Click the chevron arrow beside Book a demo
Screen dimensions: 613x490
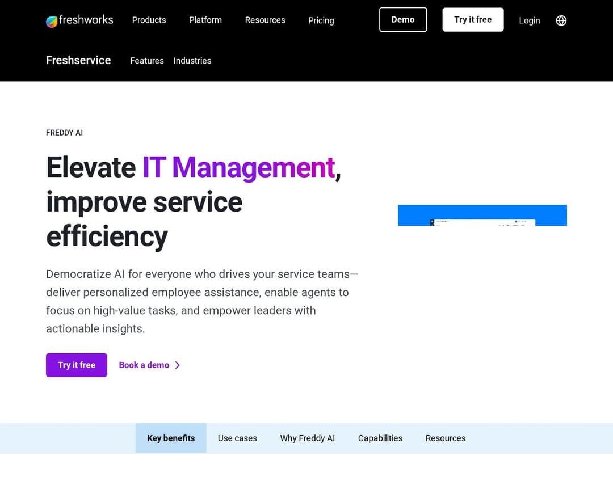click(x=178, y=365)
